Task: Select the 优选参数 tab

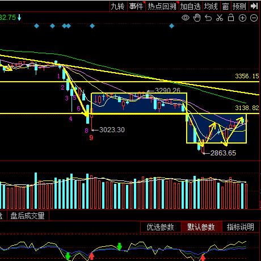Action: (161, 227)
